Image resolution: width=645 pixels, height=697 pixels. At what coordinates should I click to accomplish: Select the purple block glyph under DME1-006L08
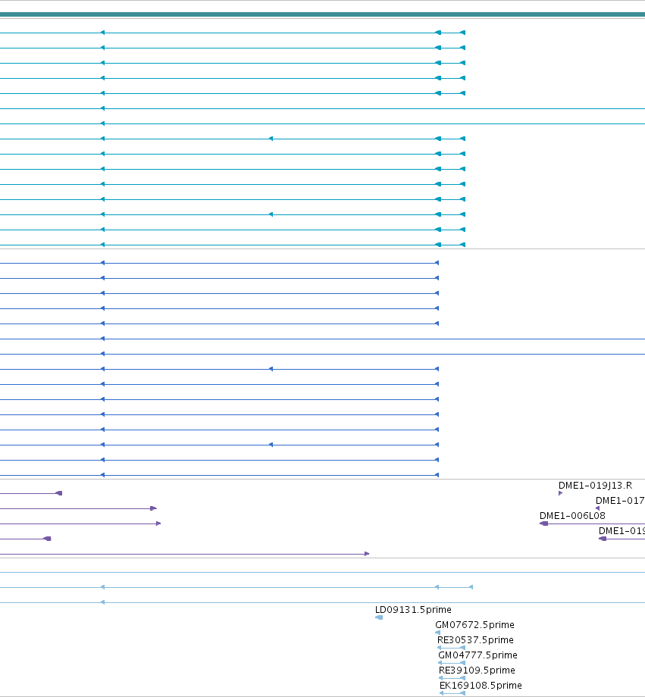click(x=543, y=524)
